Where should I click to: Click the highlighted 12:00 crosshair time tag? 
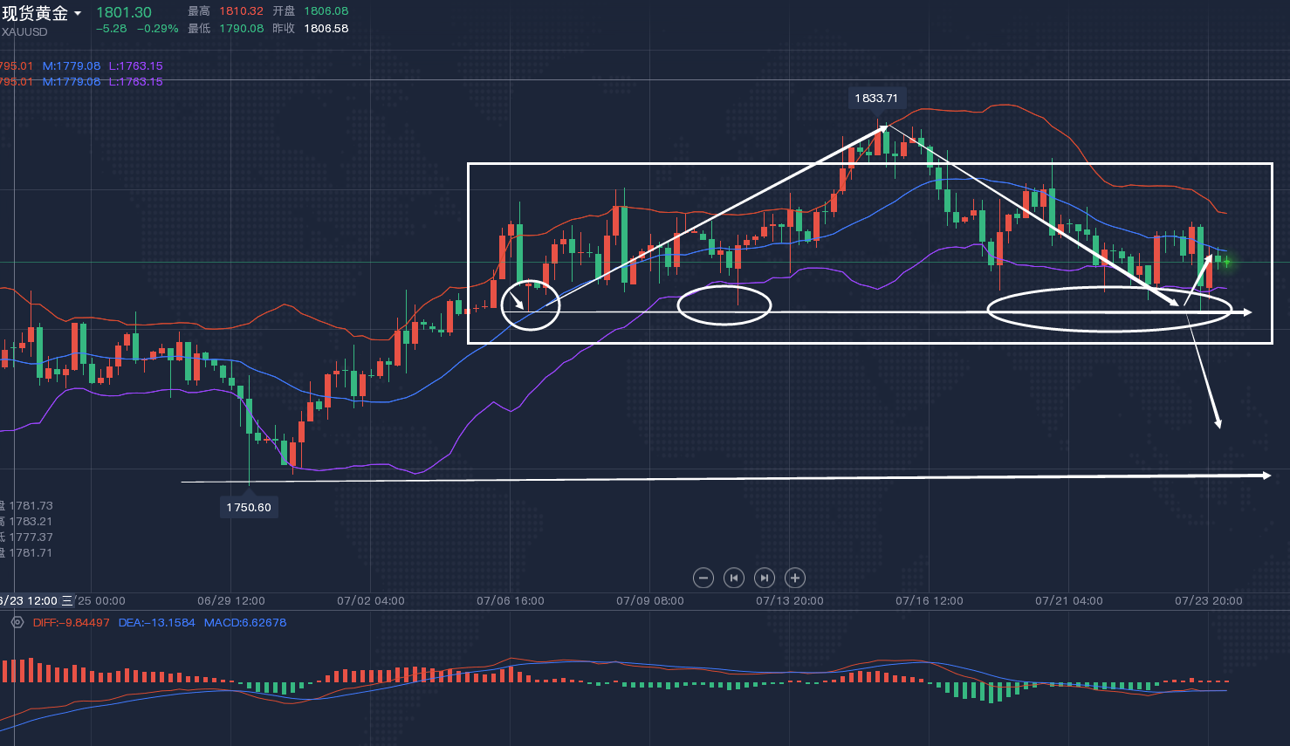tap(31, 600)
